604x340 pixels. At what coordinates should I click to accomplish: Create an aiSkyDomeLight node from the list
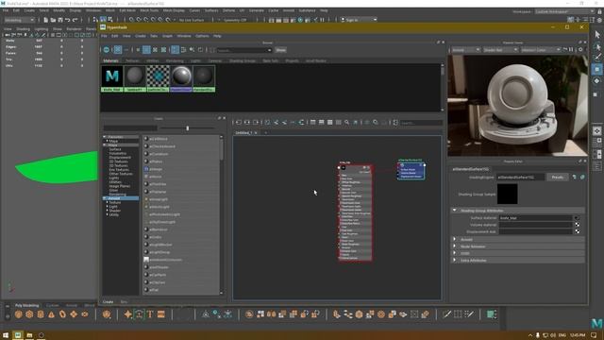click(x=162, y=222)
